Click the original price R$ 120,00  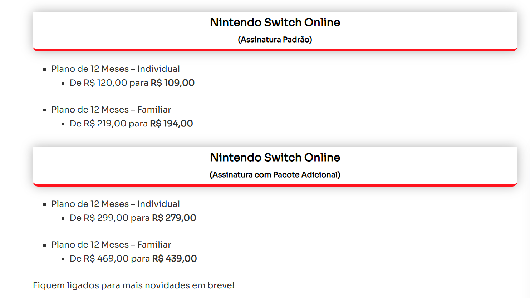click(x=105, y=83)
